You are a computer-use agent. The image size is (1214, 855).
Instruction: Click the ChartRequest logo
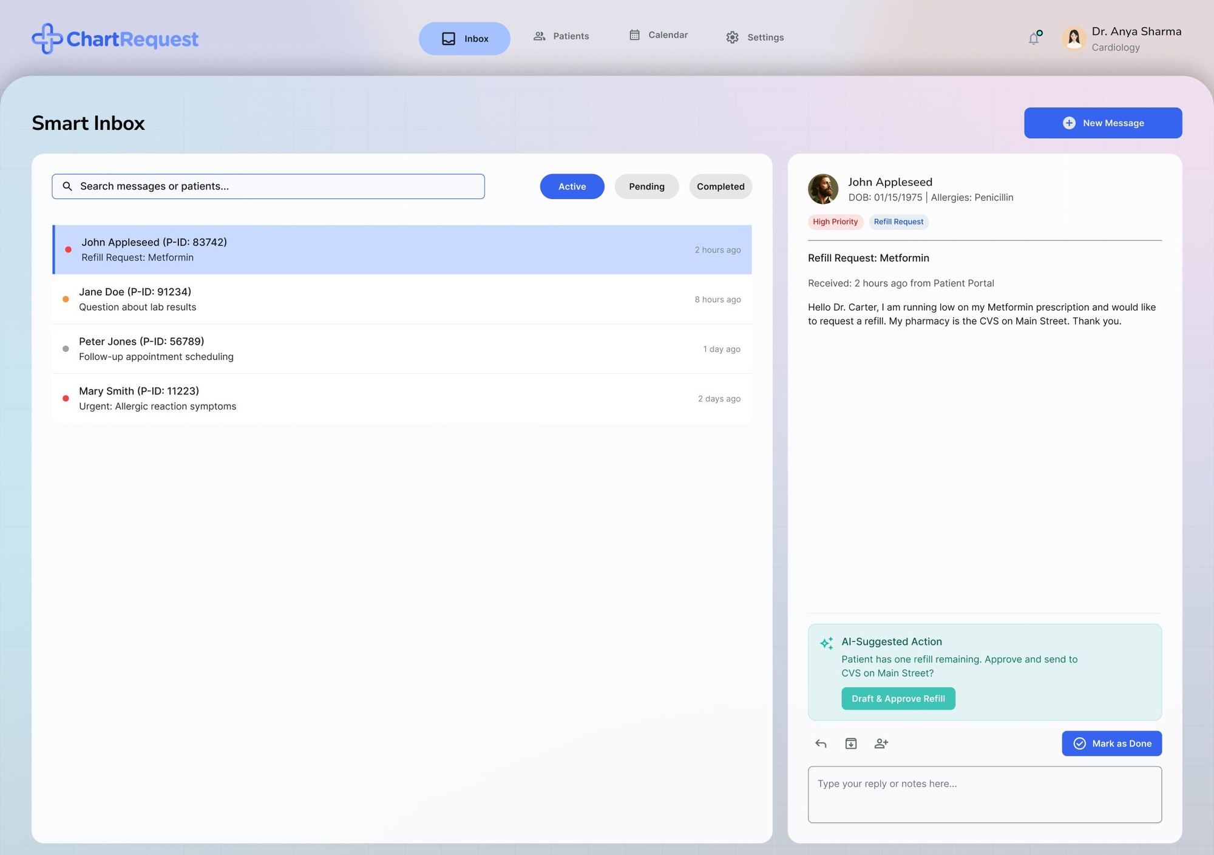point(115,39)
